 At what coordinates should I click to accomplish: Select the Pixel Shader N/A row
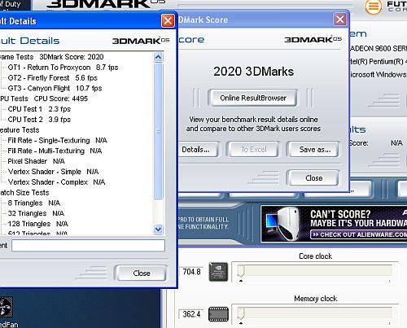36,161
